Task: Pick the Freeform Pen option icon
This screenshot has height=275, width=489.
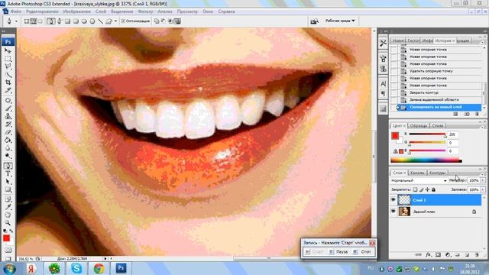Action: pyautogui.click(x=60, y=21)
